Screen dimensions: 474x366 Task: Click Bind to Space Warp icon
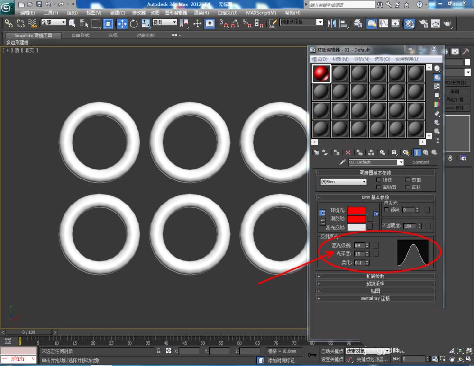click(32, 23)
